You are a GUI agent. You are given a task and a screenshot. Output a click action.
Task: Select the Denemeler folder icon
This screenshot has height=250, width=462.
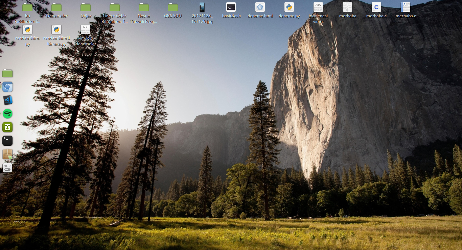tap(56, 7)
